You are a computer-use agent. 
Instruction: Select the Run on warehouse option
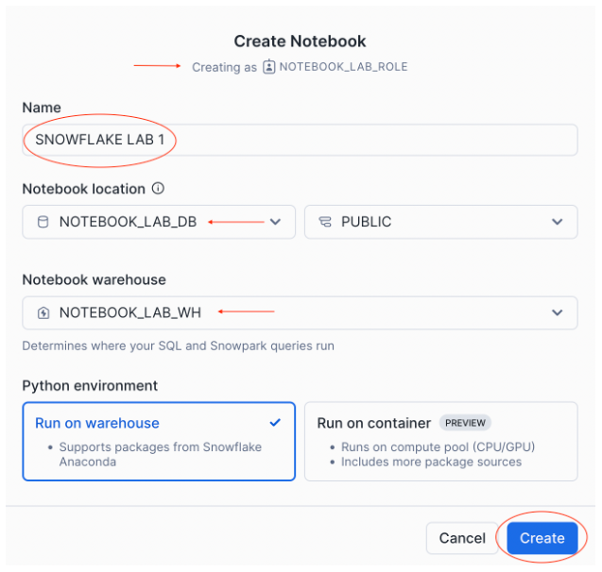tap(159, 441)
